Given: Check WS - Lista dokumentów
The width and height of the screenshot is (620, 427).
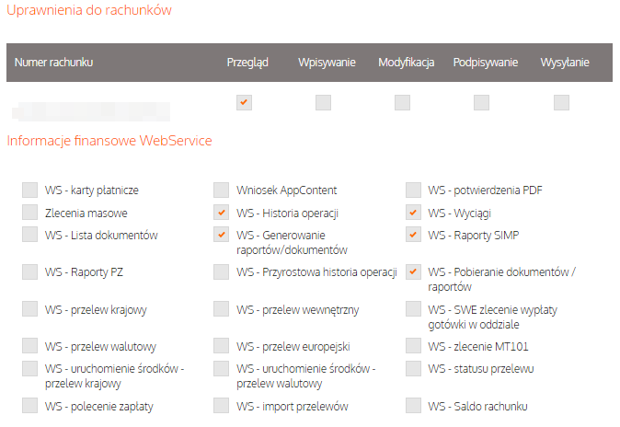Looking at the screenshot, I should click(x=29, y=235).
